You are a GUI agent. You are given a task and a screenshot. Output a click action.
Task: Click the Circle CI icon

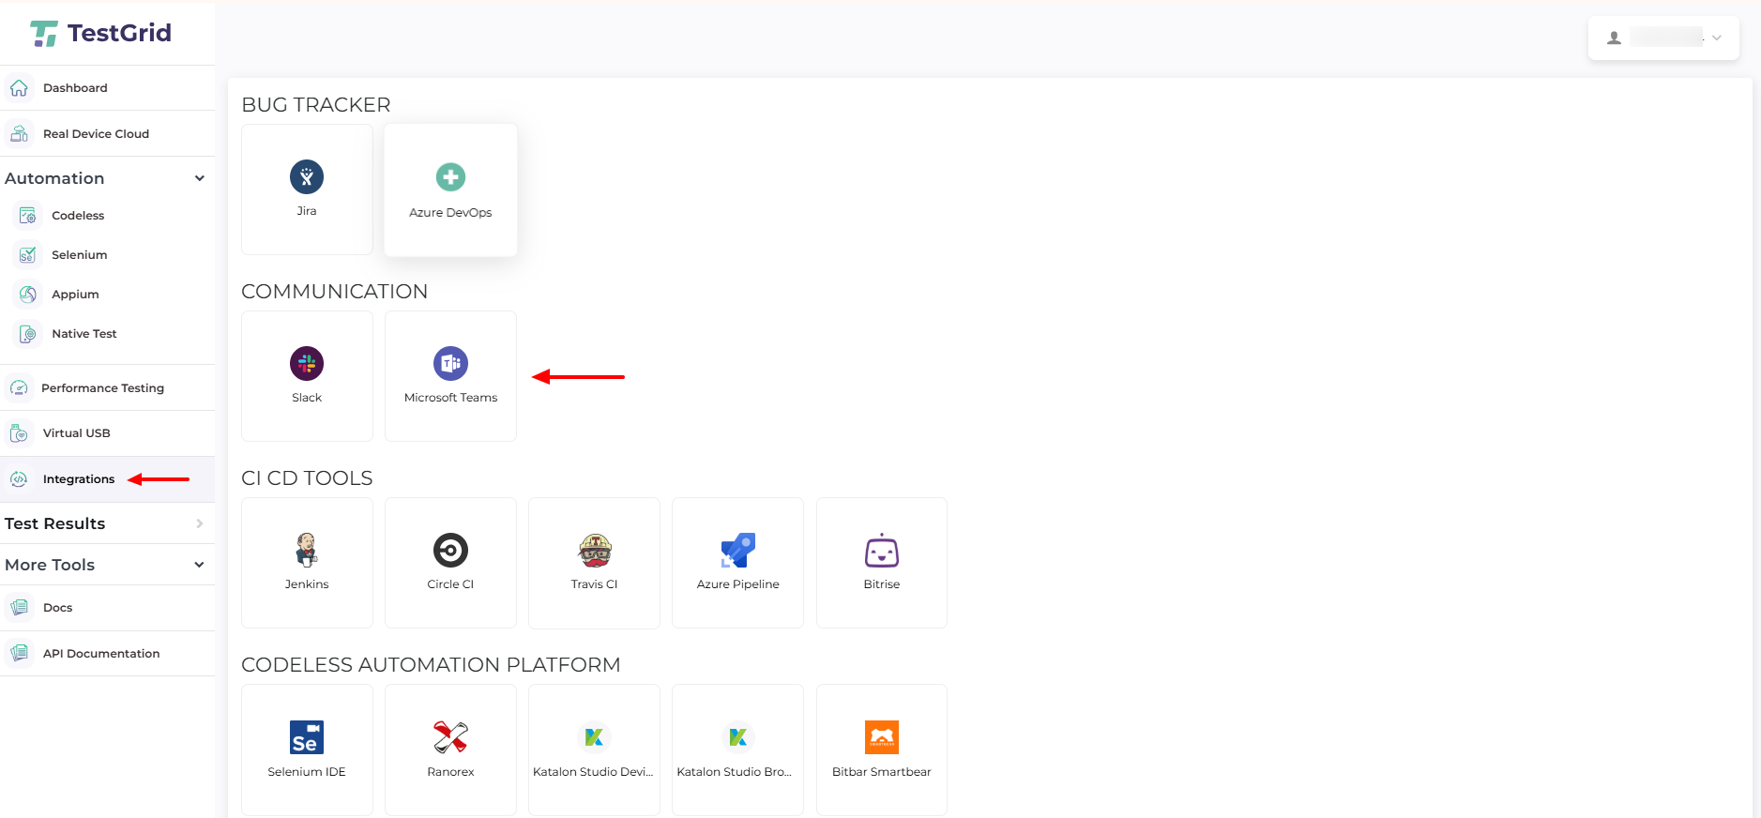point(450,551)
